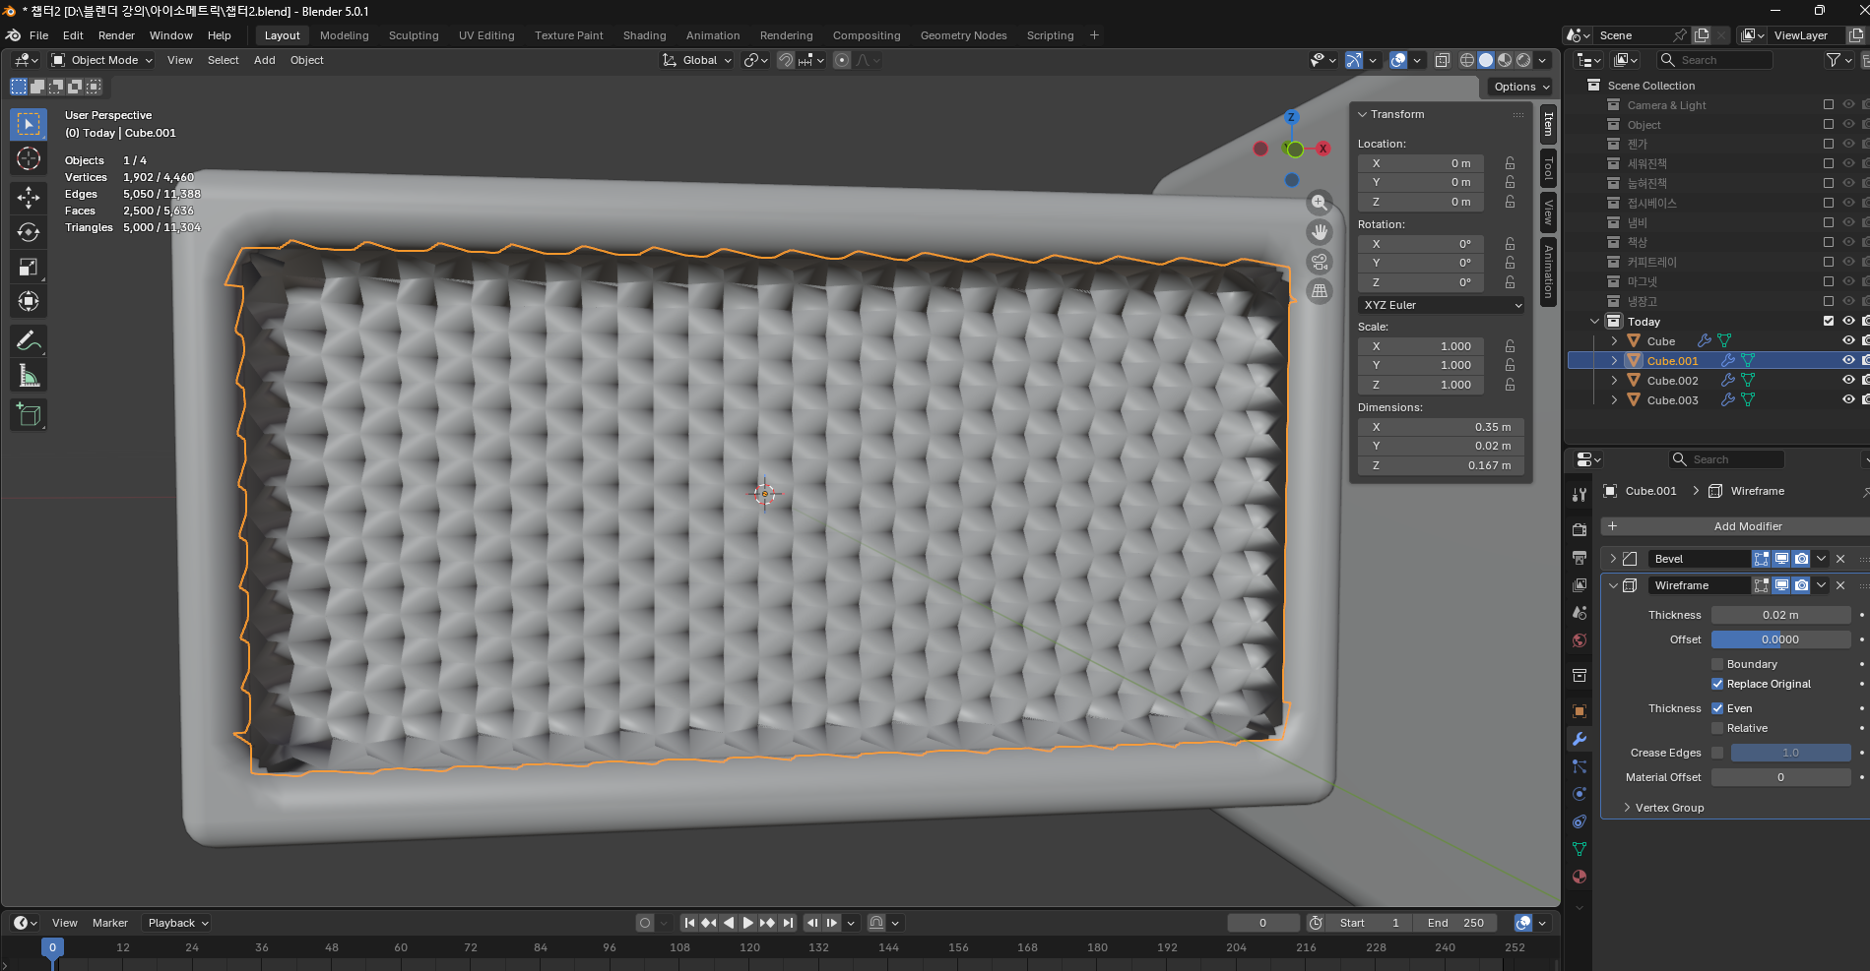The image size is (1870, 971).
Task: Open the viewport Options button
Action: pyautogui.click(x=1520, y=87)
